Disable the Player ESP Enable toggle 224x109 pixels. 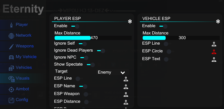click(x=75, y=26)
